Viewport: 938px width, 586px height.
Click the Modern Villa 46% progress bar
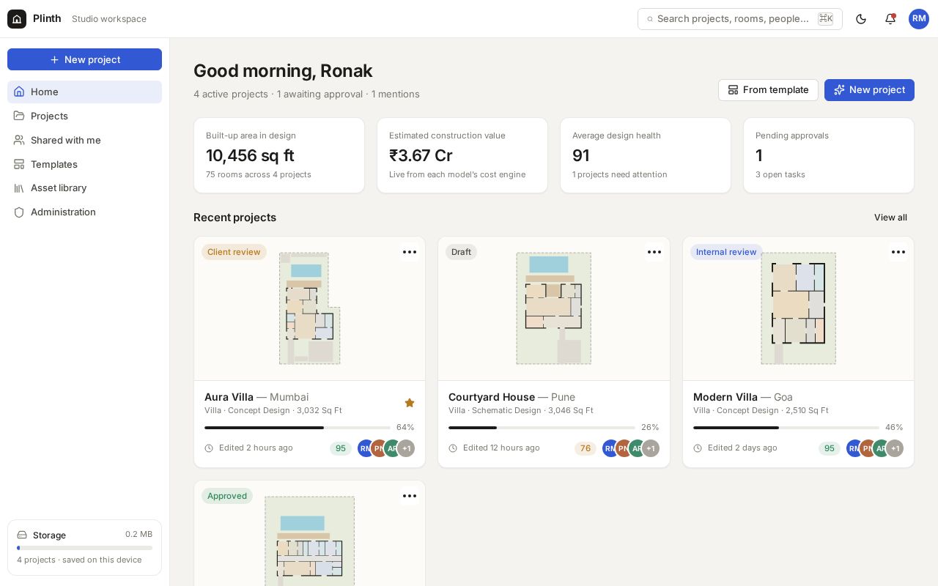click(x=786, y=427)
